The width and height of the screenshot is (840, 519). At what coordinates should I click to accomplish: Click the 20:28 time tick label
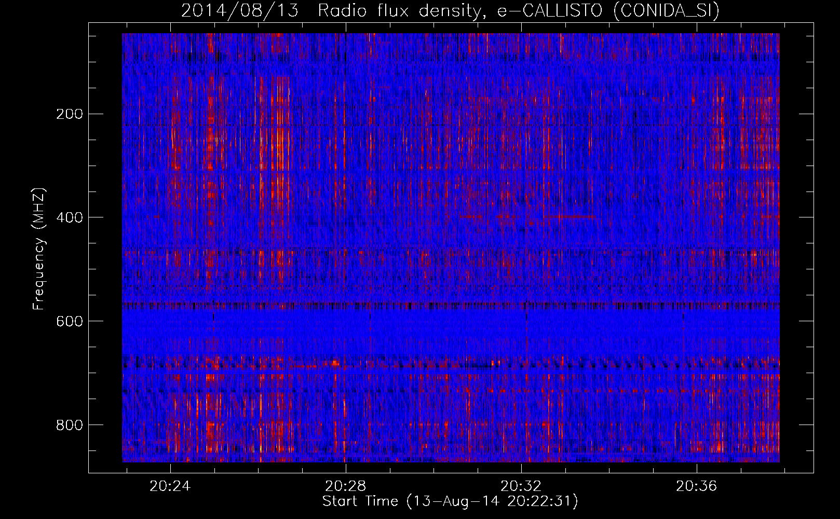pos(346,486)
